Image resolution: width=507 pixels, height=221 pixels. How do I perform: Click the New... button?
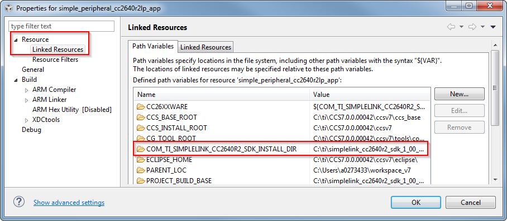point(459,94)
